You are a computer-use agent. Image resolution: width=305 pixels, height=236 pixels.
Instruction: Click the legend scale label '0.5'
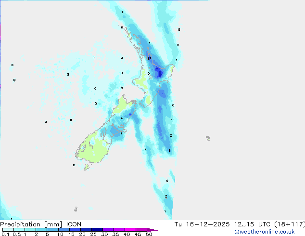coord(17,234)
